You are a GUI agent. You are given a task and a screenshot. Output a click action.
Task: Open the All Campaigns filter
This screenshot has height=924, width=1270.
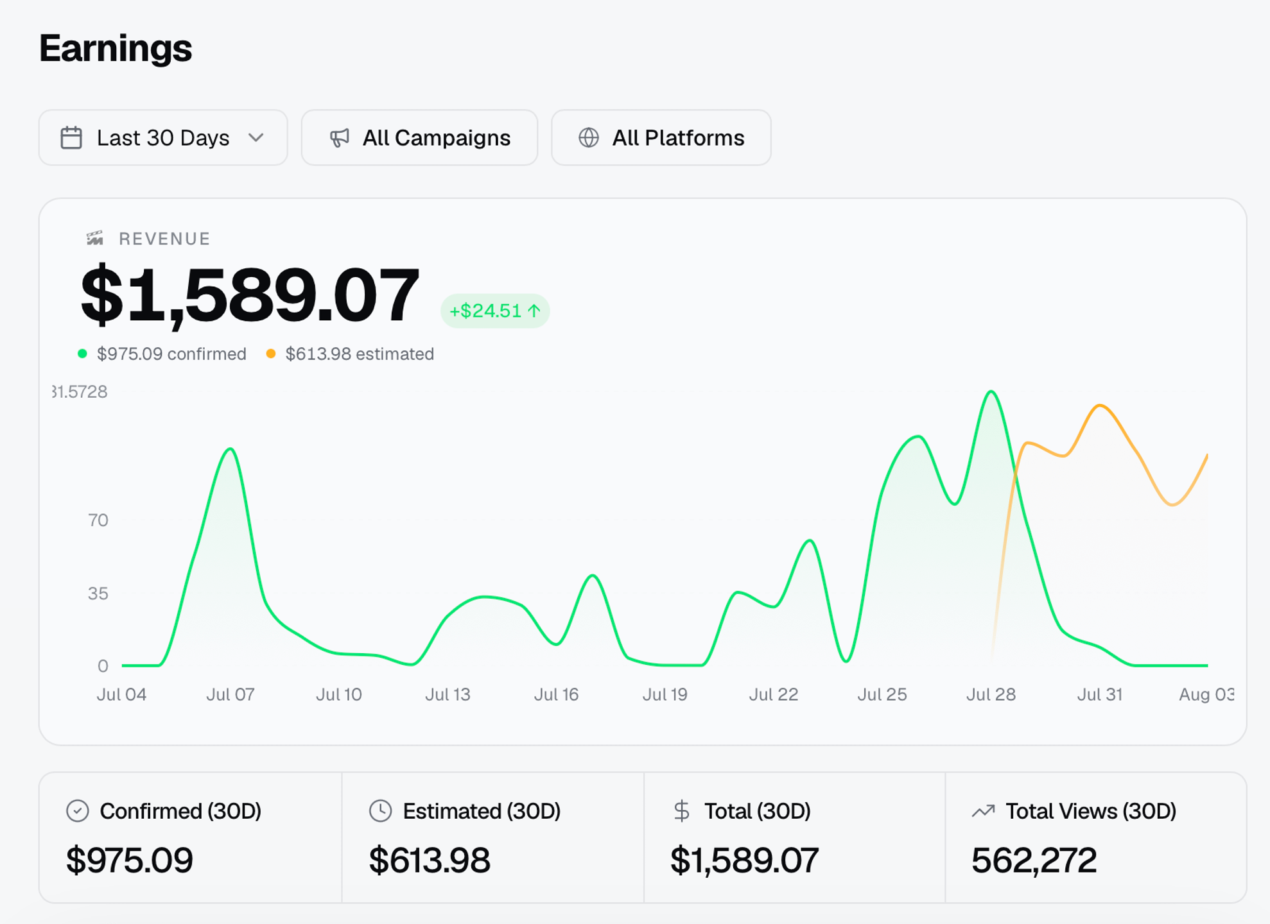point(419,137)
